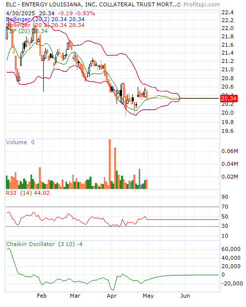
Task: Click the RSI 30 level label
Action: click(225, 226)
